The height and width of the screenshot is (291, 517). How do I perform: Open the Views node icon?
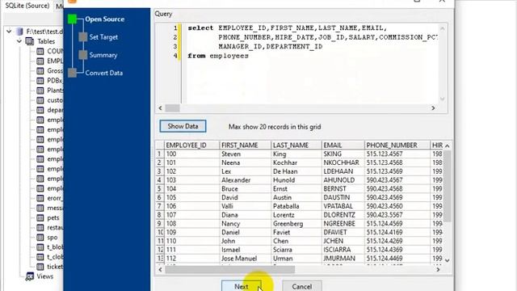(30, 276)
